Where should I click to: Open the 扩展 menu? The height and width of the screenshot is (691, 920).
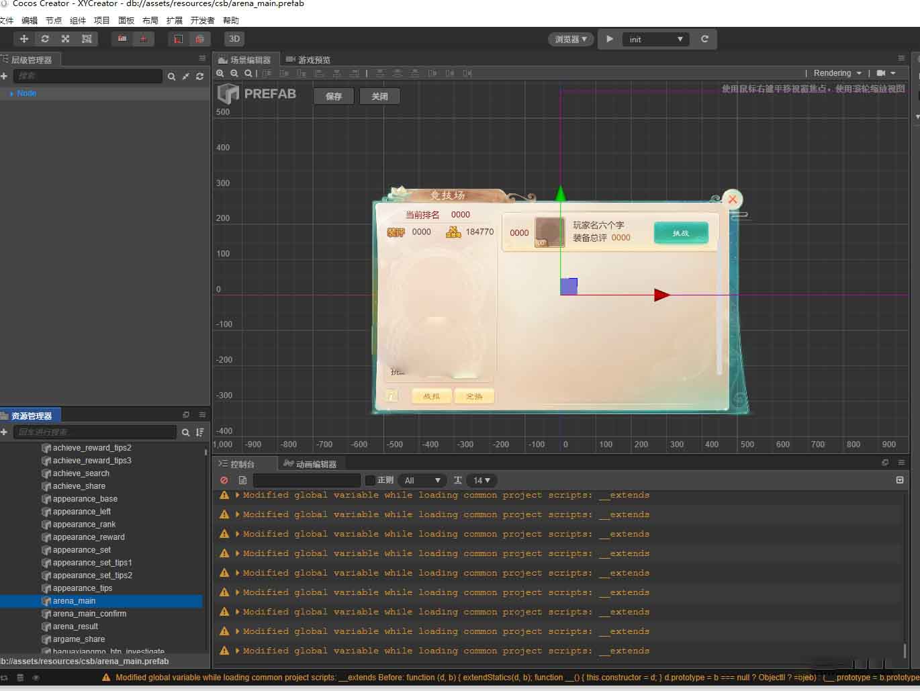tap(175, 21)
